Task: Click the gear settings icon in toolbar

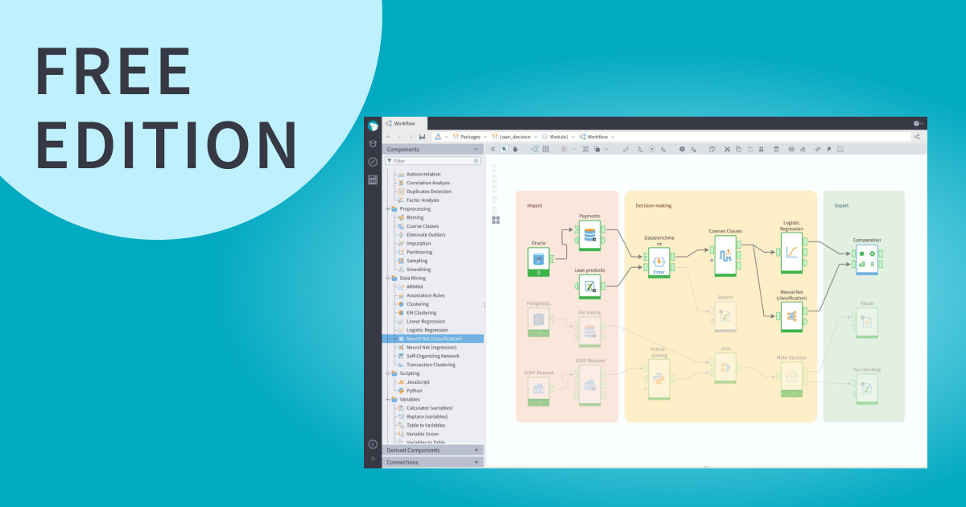Action: pyautogui.click(x=682, y=149)
